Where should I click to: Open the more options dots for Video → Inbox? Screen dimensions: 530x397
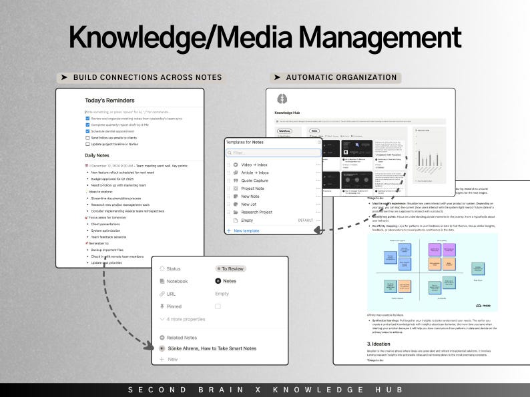pos(318,165)
